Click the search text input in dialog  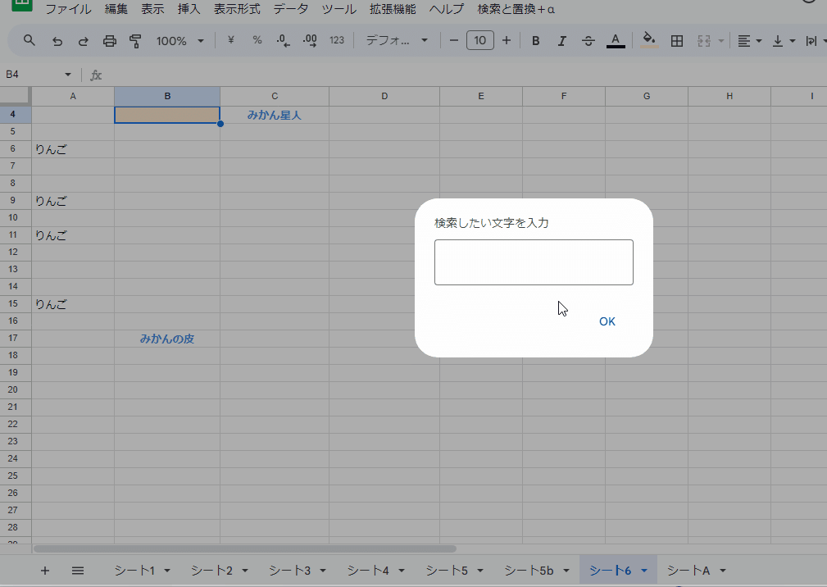(534, 262)
